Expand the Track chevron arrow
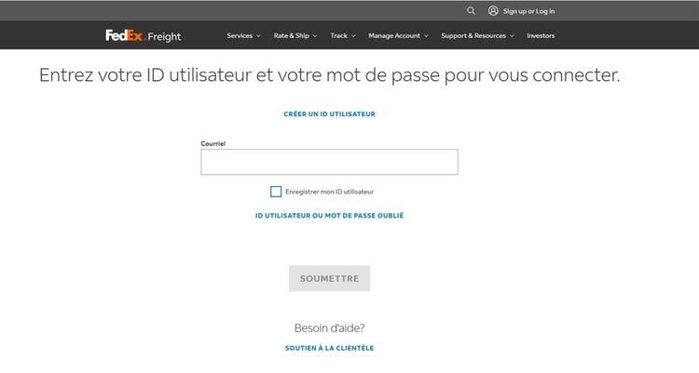Image resolution: width=699 pixels, height=373 pixels. (x=353, y=36)
